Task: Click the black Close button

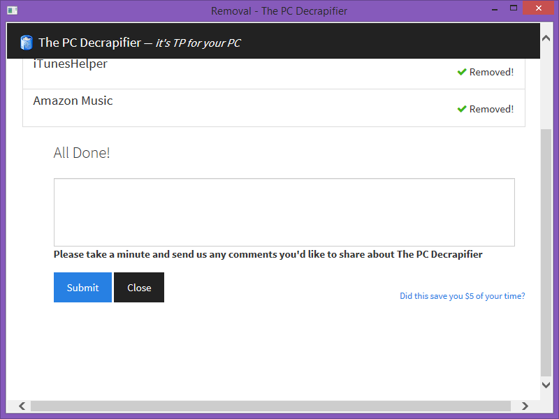Action: [x=139, y=288]
